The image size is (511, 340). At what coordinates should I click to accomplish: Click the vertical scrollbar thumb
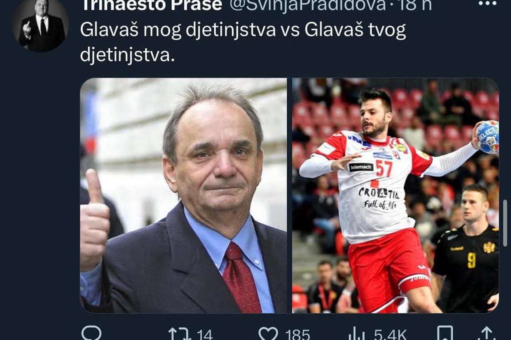[505, 223]
